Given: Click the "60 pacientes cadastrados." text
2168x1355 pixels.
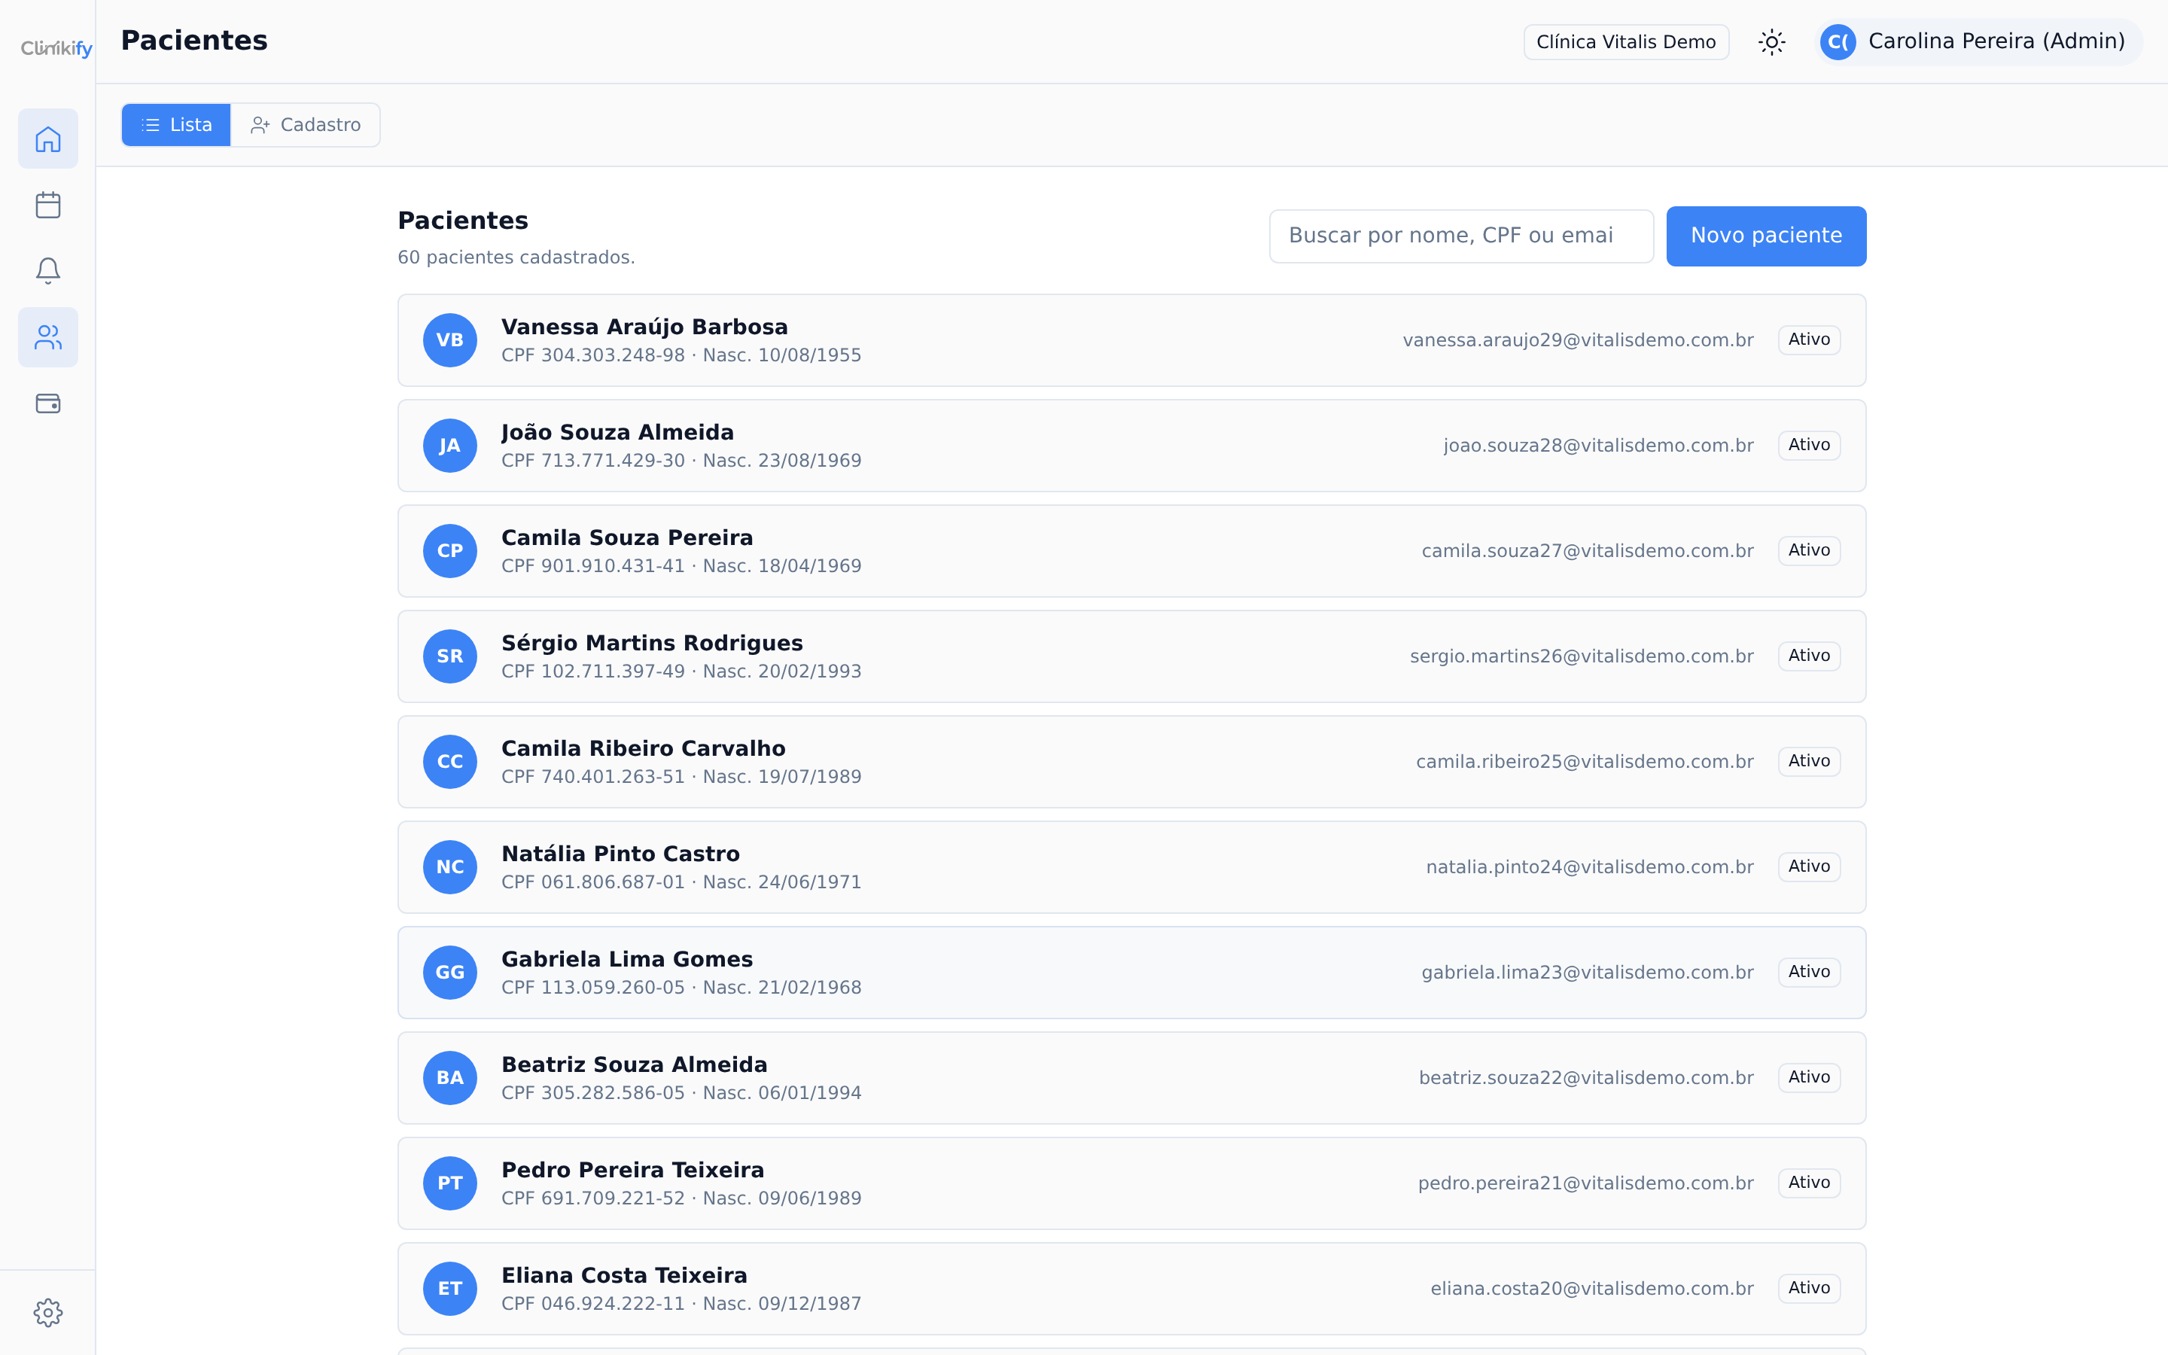Looking at the screenshot, I should point(516,258).
